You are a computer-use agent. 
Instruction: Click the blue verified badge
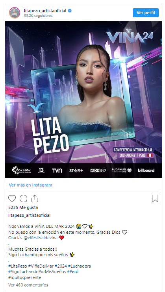(70, 11)
